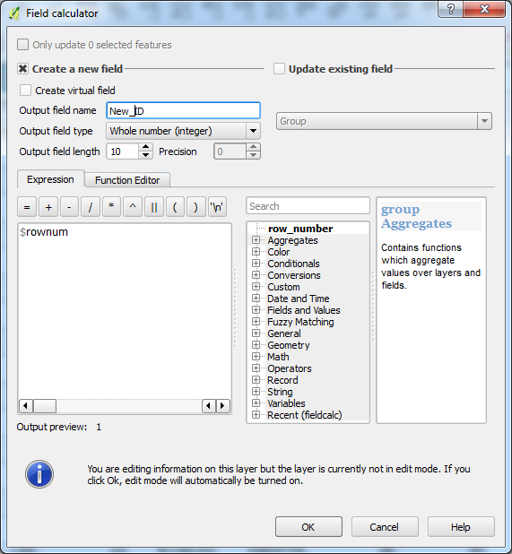The width and height of the screenshot is (512, 554).
Task: Expand the General function group
Action: 256,333
